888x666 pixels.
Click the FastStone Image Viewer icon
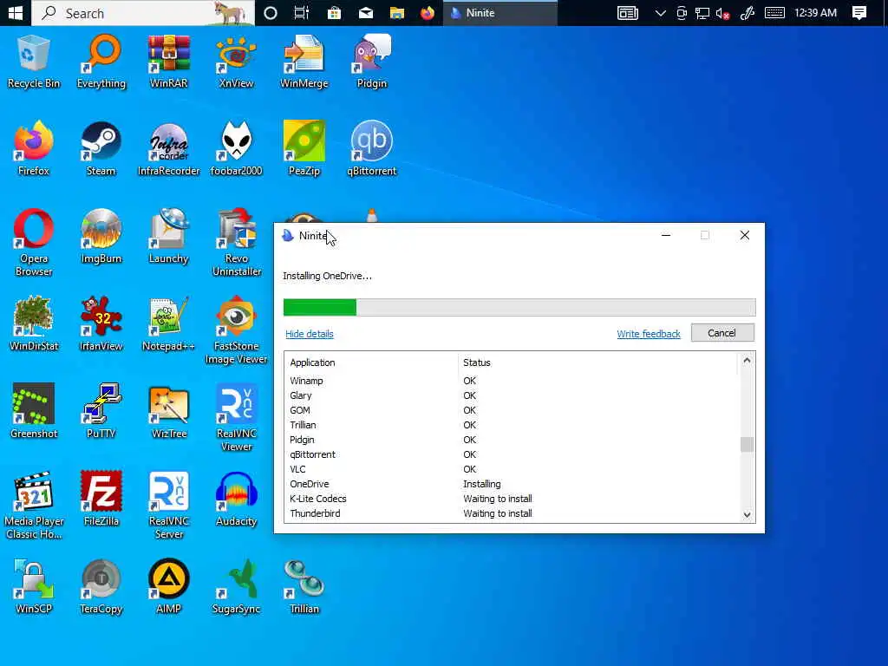click(236, 330)
